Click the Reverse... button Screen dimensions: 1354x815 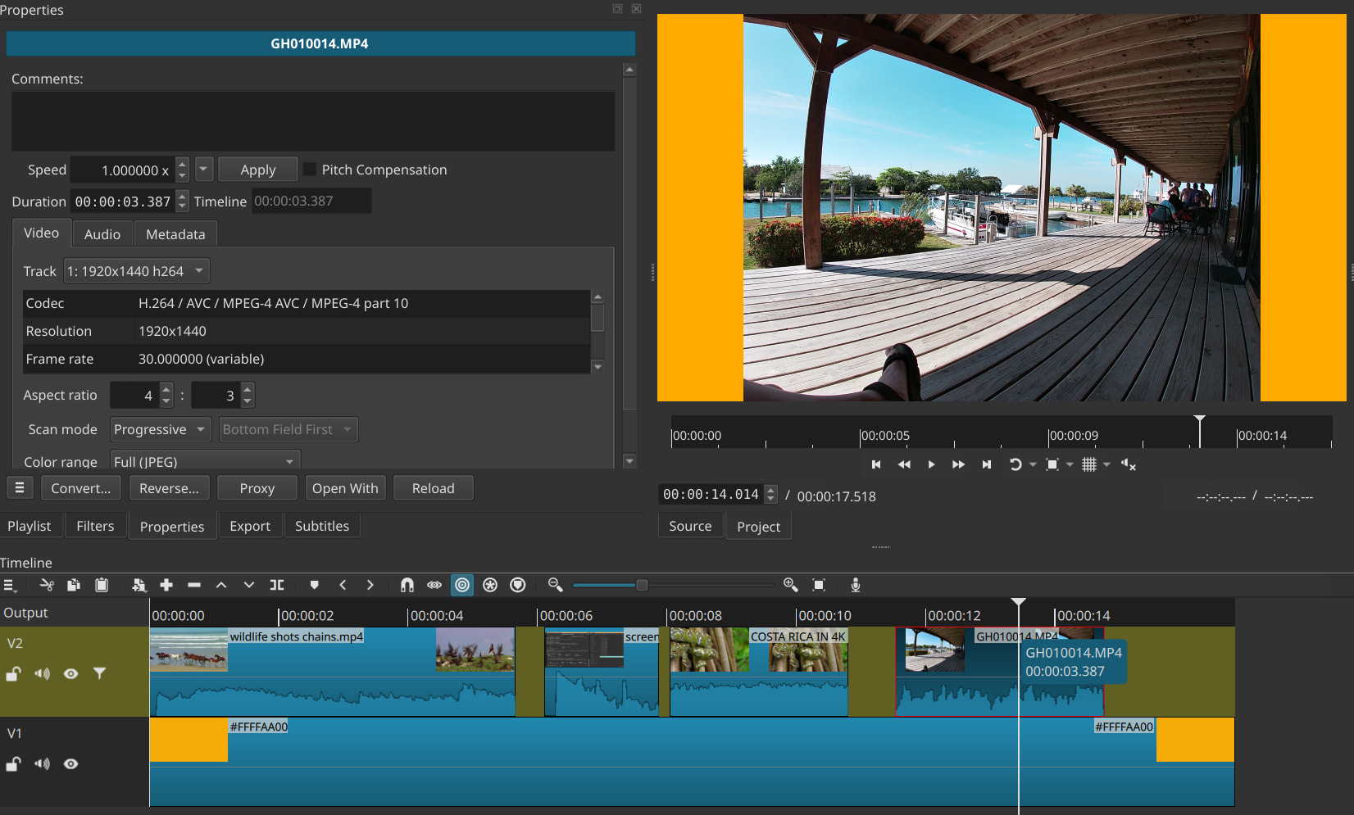(x=169, y=488)
